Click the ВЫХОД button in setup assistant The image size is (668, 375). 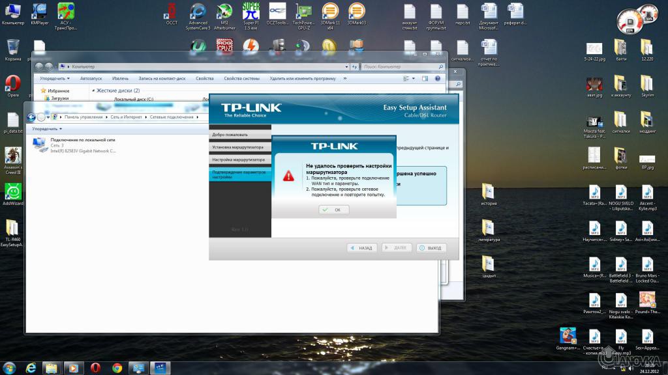coord(431,248)
